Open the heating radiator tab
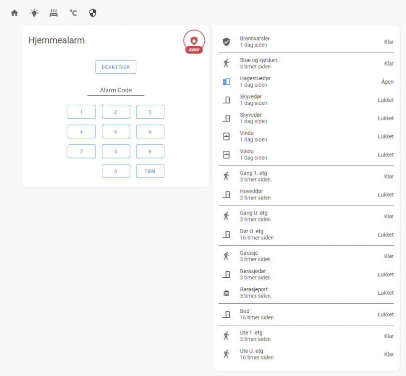This screenshot has width=406, height=376. coord(54,13)
